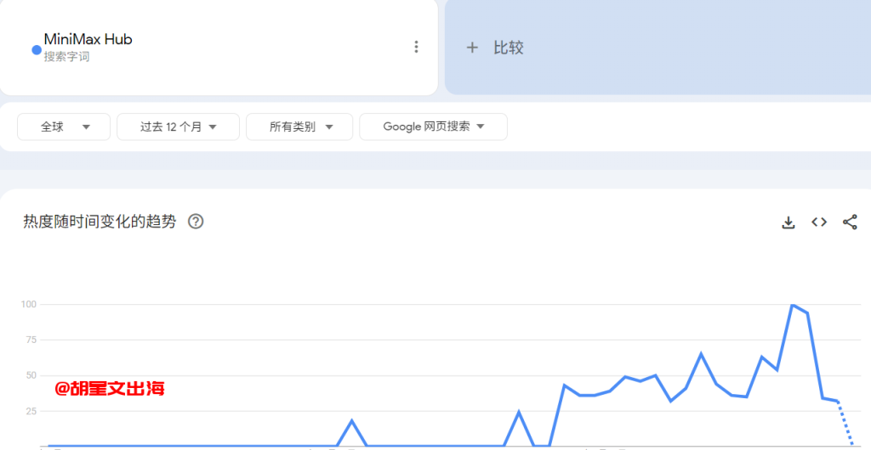Open the MiniMax Hub three-dot options menu
Viewport: 871px width, 450px height.
point(416,47)
